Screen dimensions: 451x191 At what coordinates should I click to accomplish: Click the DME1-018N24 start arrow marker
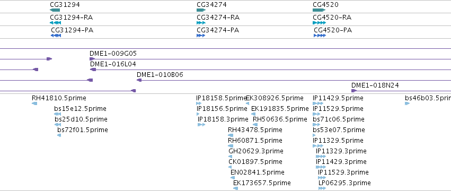coord(354,91)
